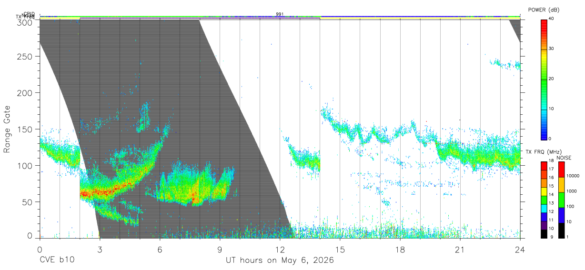
Task: Click the 3 tick on UT hours axis
Action: (100, 250)
